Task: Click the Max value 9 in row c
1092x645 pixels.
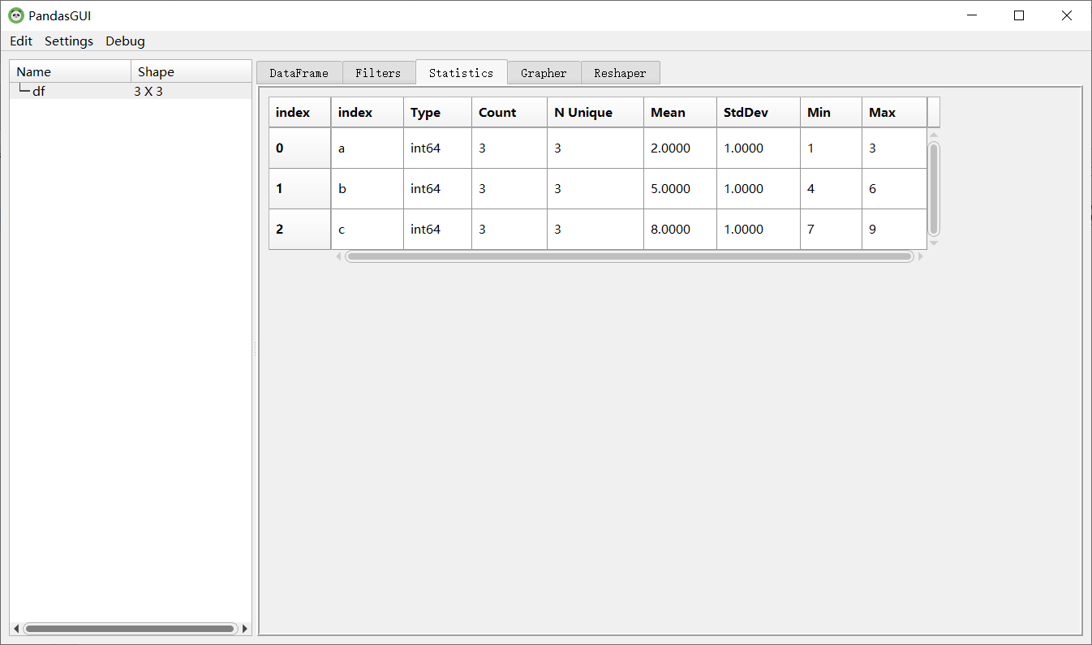Action: coord(894,230)
